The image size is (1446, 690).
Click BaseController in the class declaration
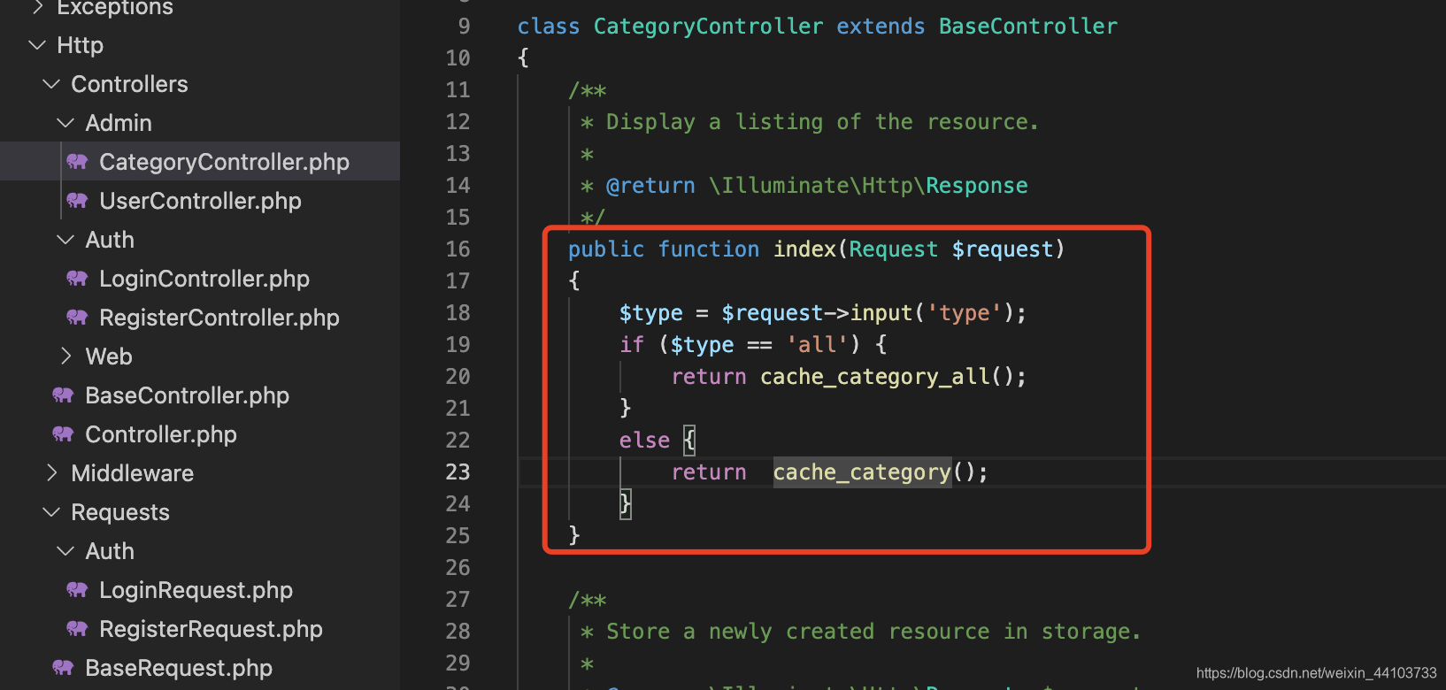pyautogui.click(x=1027, y=27)
